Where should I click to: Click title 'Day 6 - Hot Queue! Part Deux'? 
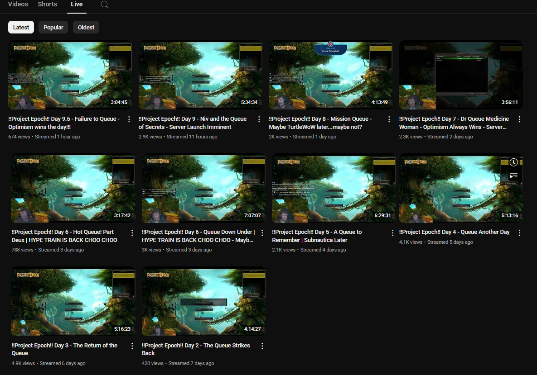(64, 236)
